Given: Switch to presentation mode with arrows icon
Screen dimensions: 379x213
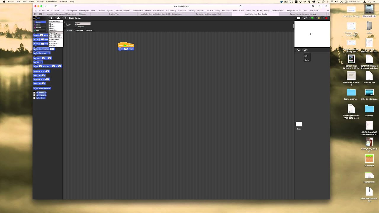Looking at the screenshot, I should pos(305,18).
